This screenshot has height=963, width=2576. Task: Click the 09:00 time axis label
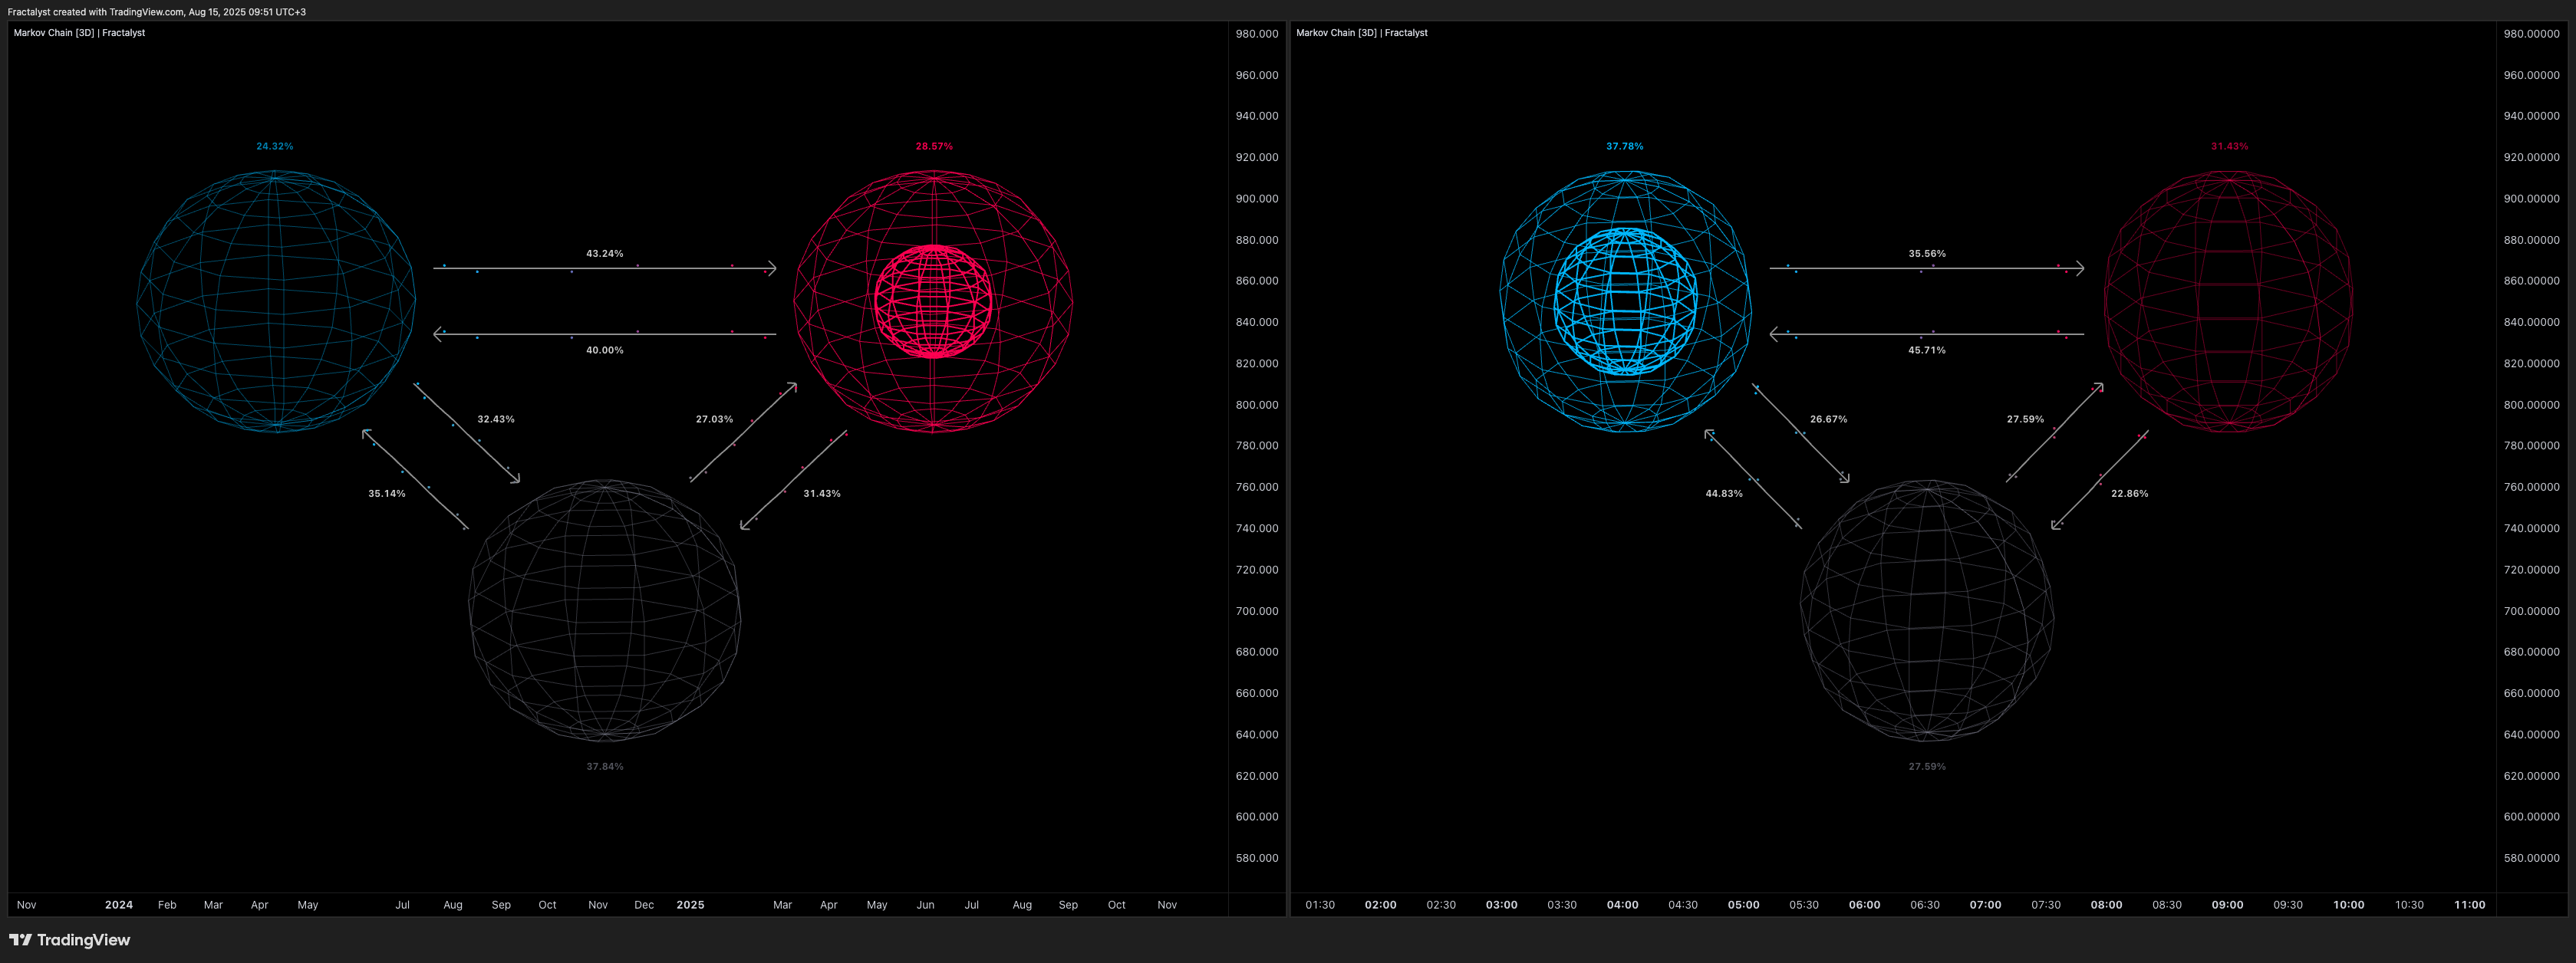2228,905
